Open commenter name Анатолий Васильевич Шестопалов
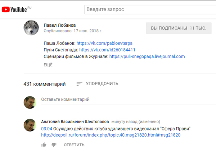This screenshot has height=151, width=216. [75, 122]
